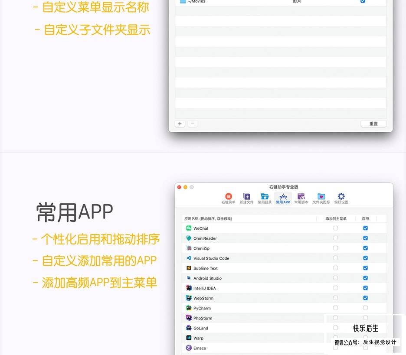Click the 重置 button in upper window

pyautogui.click(x=373, y=124)
